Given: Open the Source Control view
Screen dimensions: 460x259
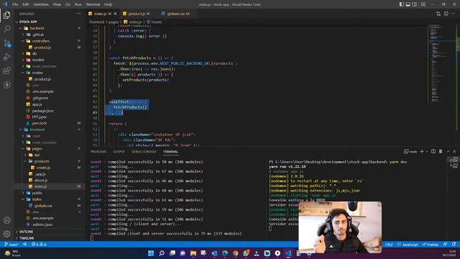Looking at the screenshot, I should pos(6,43).
